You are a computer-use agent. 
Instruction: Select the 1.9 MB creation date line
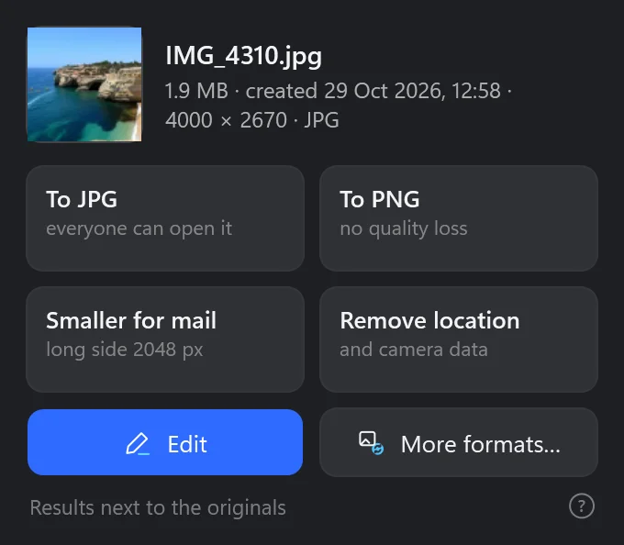pyautogui.click(x=339, y=91)
